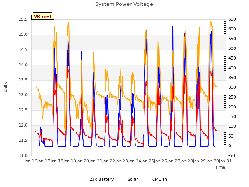The width and height of the screenshot is (249, 187).
Task: Click the Time x-axis label
Action: pos(220,167)
